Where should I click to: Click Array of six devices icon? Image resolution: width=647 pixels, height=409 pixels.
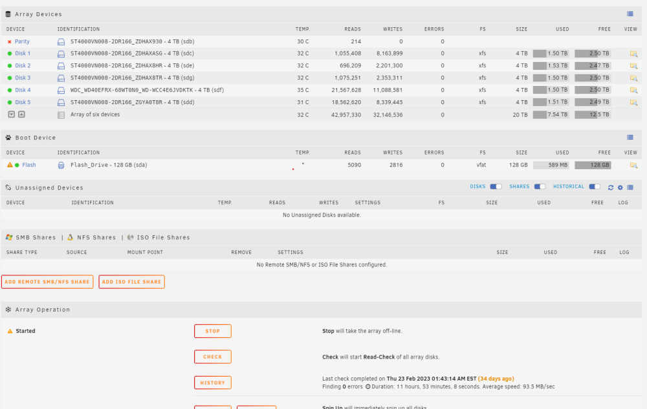pyautogui.click(x=61, y=115)
